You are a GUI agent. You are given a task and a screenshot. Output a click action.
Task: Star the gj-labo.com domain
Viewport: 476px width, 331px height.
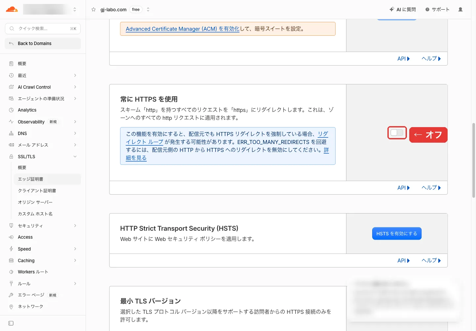pyautogui.click(x=94, y=10)
